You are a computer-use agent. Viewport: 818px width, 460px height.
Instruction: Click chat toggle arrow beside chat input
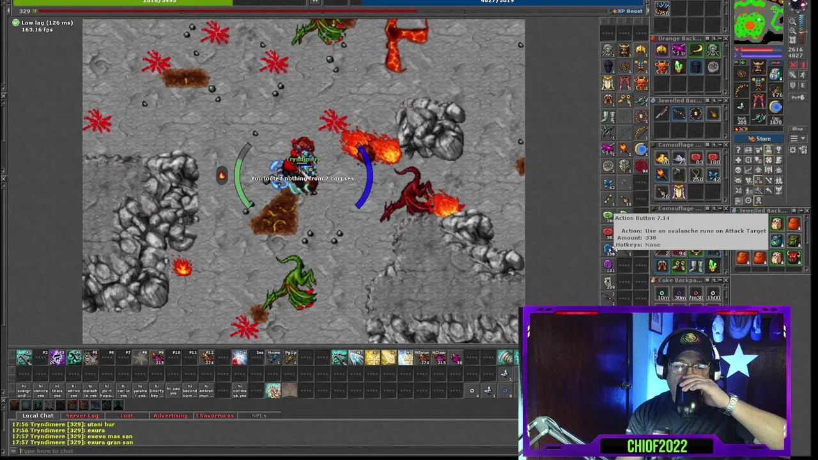13,451
